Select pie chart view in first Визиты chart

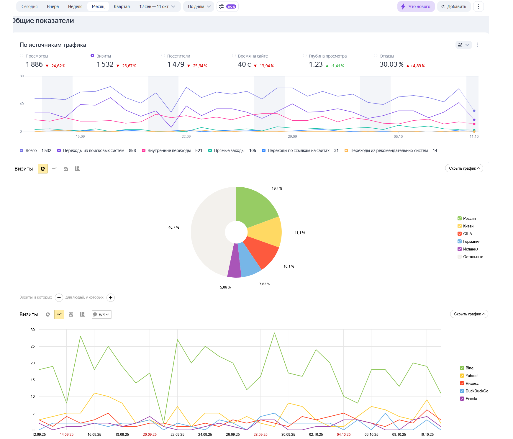coord(43,169)
